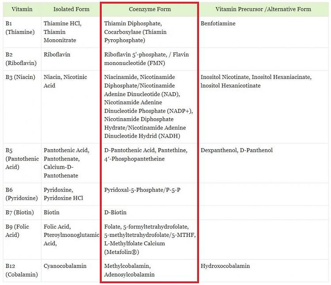Select the B7 (Biotin) cell

click(x=22, y=213)
